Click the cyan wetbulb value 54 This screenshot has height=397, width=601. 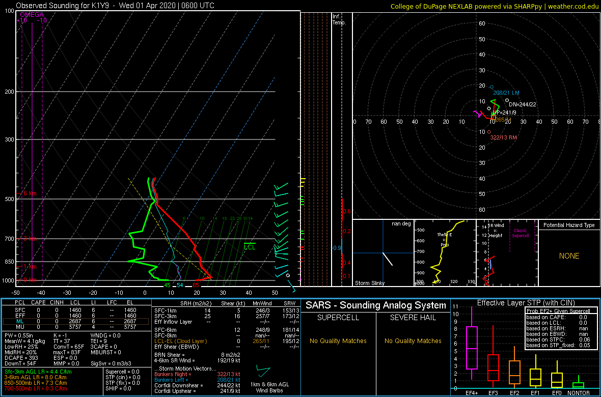(180, 285)
